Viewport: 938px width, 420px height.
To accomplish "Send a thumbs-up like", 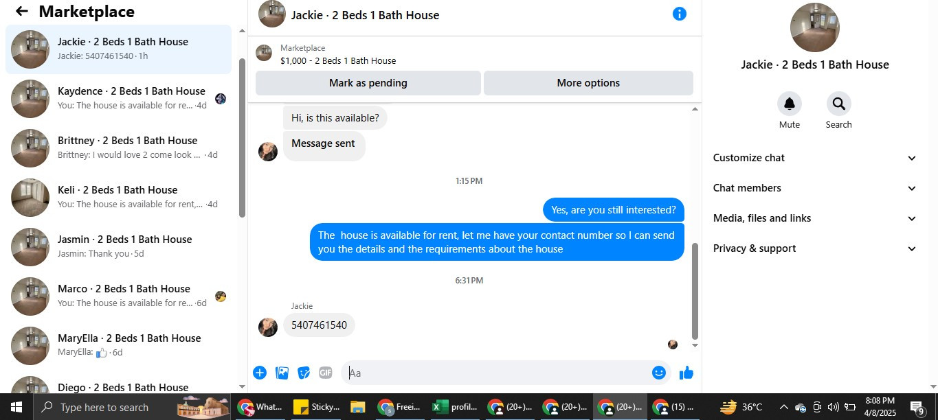I will point(686,373).
